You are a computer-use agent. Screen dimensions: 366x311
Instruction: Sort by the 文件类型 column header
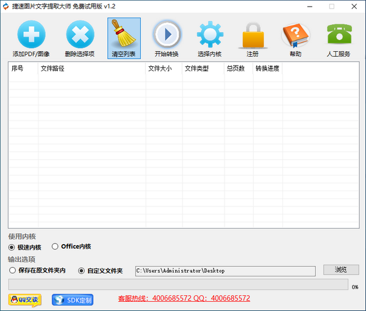coord(203,69)
